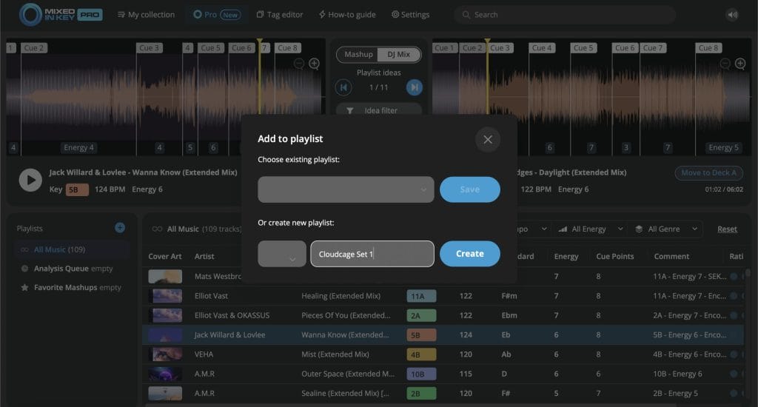This screenshot has height=407, width=758.
Task: Go to previous playlist idea
Action: 343,87
